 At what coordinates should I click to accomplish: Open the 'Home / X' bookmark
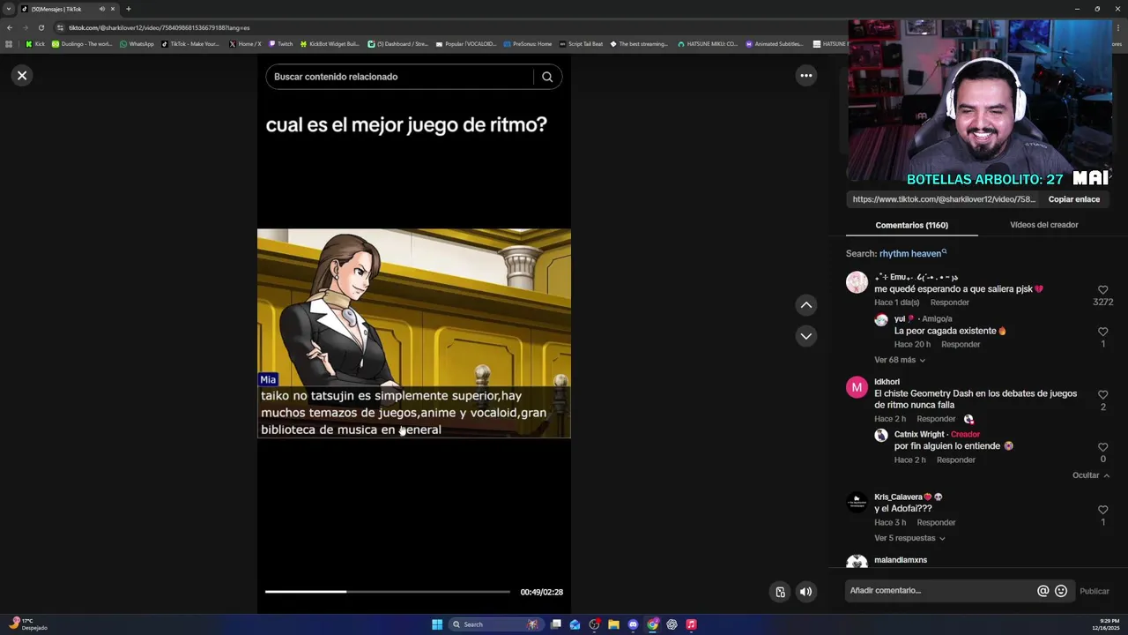pos(245,43)
